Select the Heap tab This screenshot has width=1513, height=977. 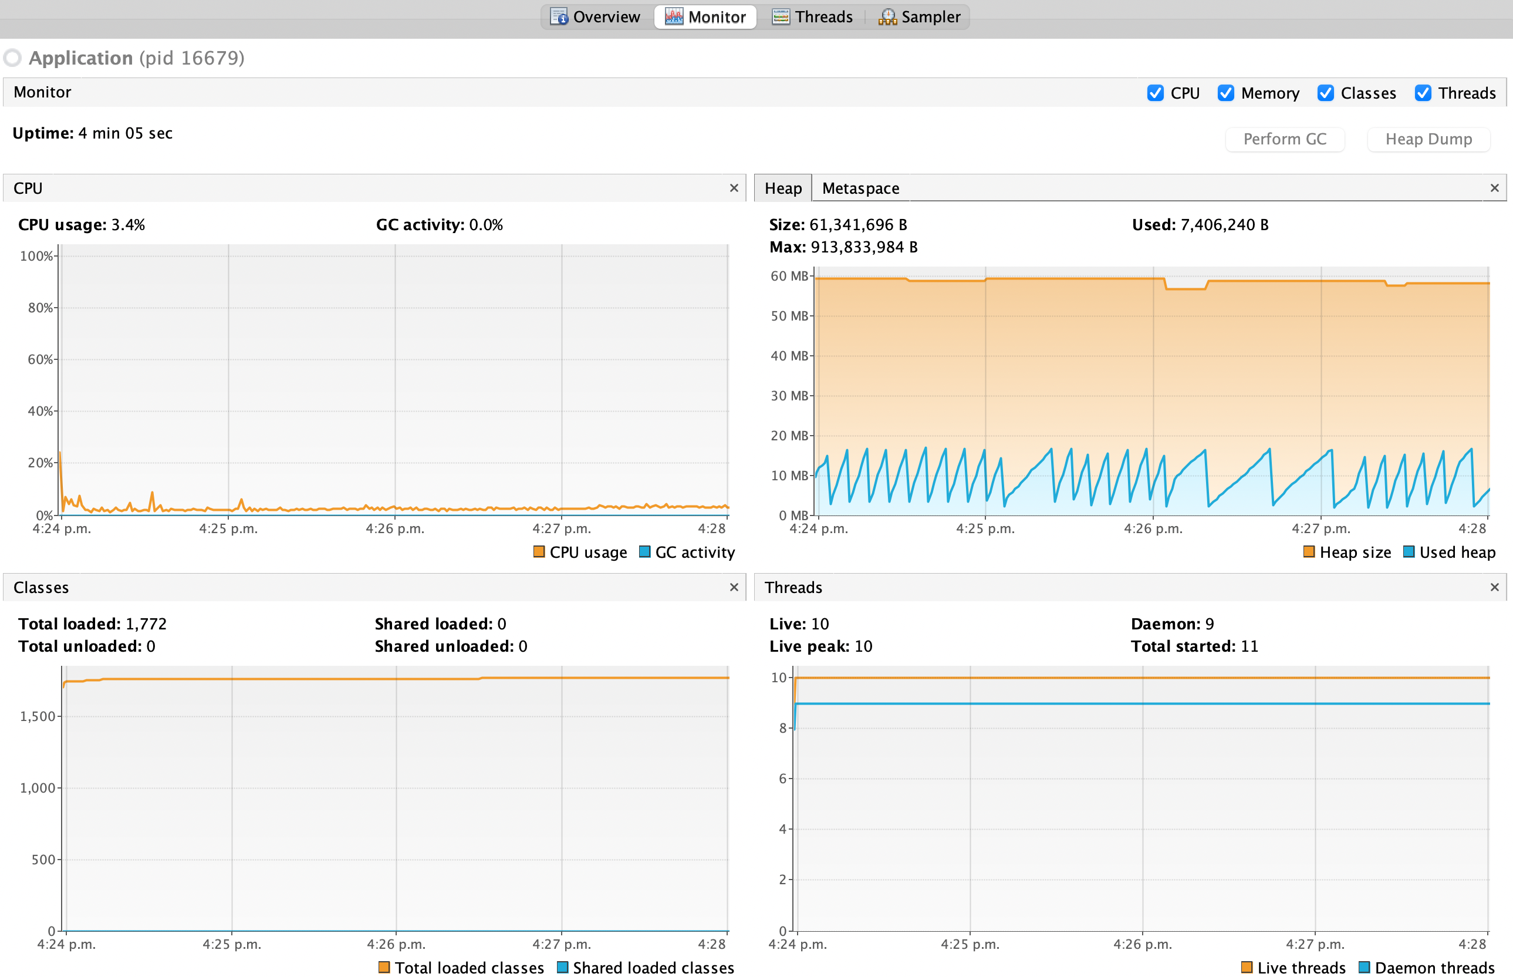click(782, 188)
